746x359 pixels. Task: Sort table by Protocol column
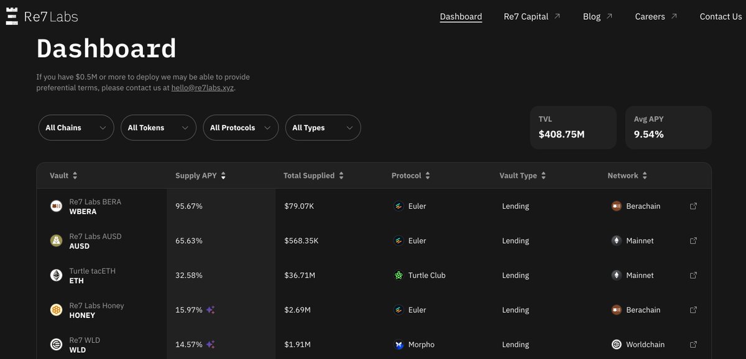411,176
